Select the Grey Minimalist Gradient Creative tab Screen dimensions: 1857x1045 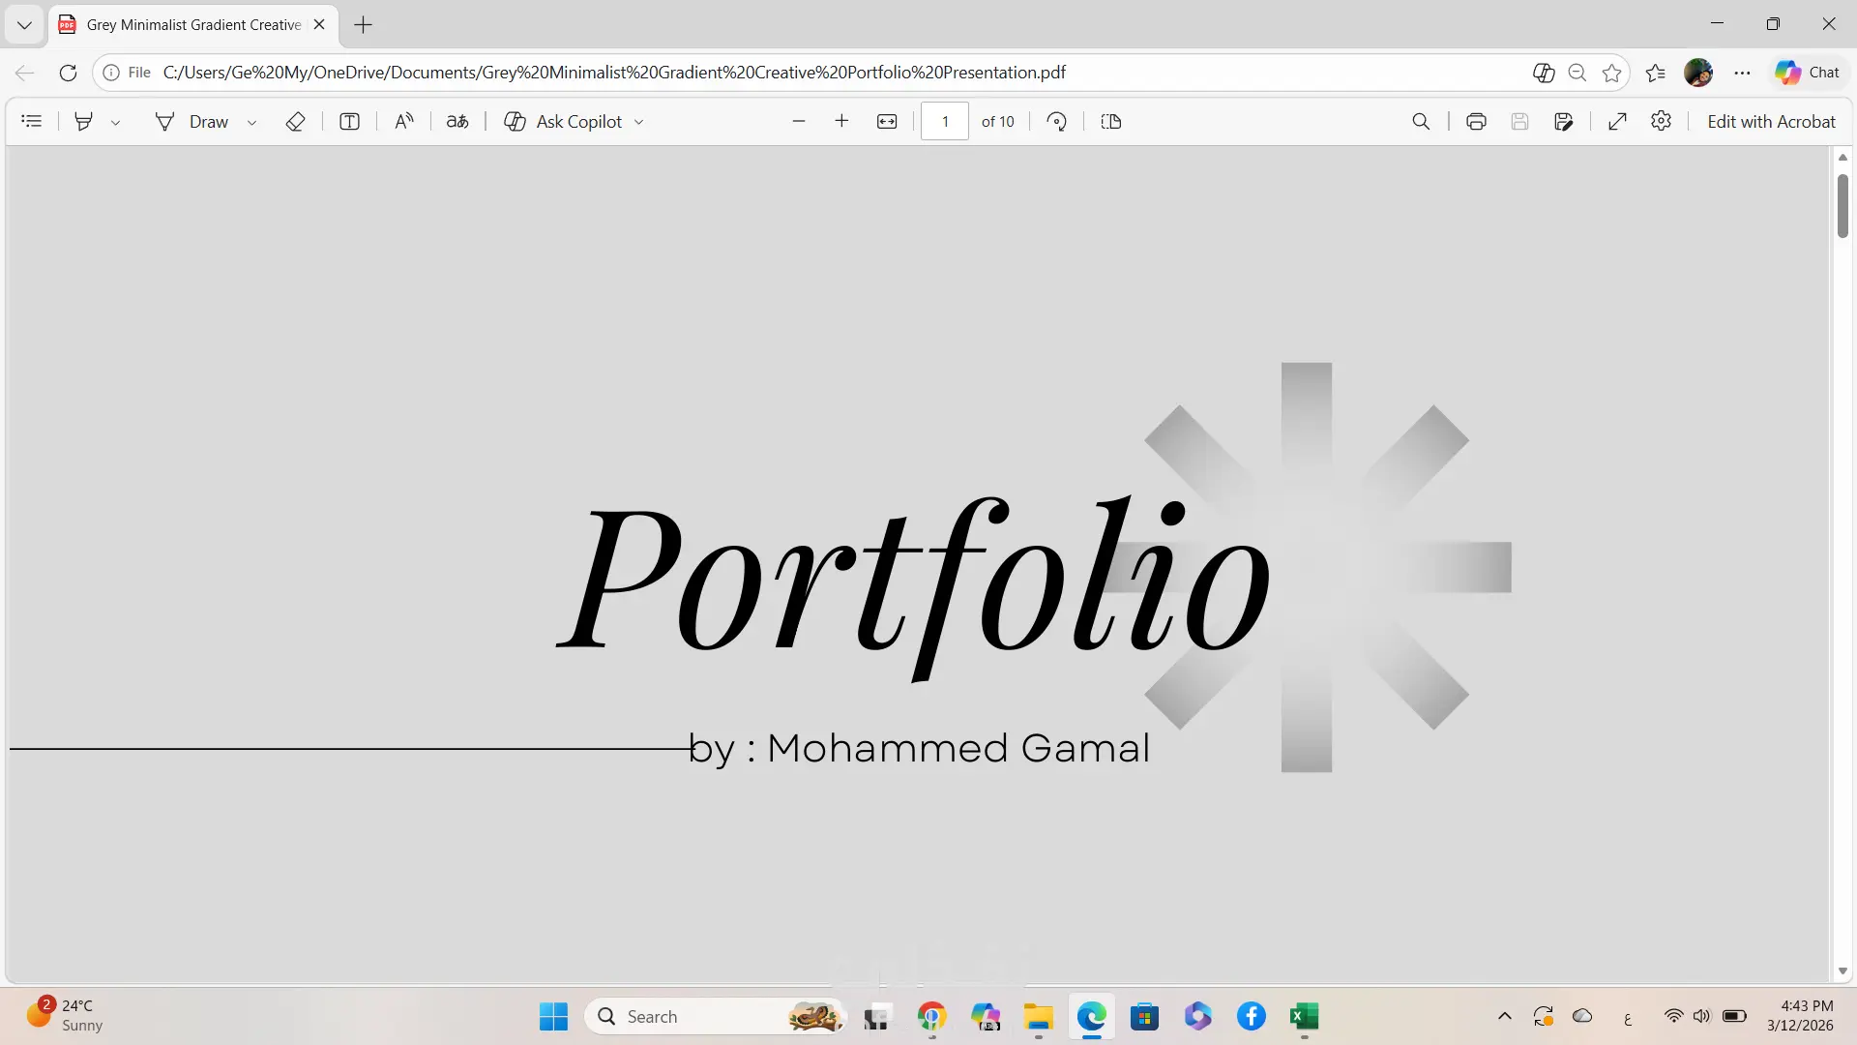(193, 25)
